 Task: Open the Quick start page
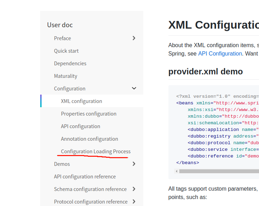(66, 51)
